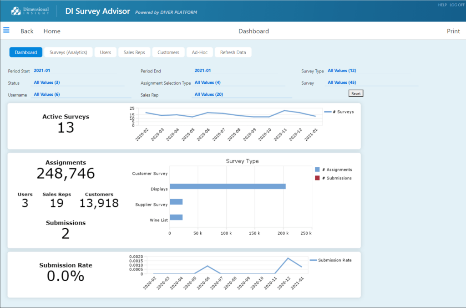Screen dimensions: 466x308
Task: Click the Submission Rate legend line marker
Action: coord(313,260)
